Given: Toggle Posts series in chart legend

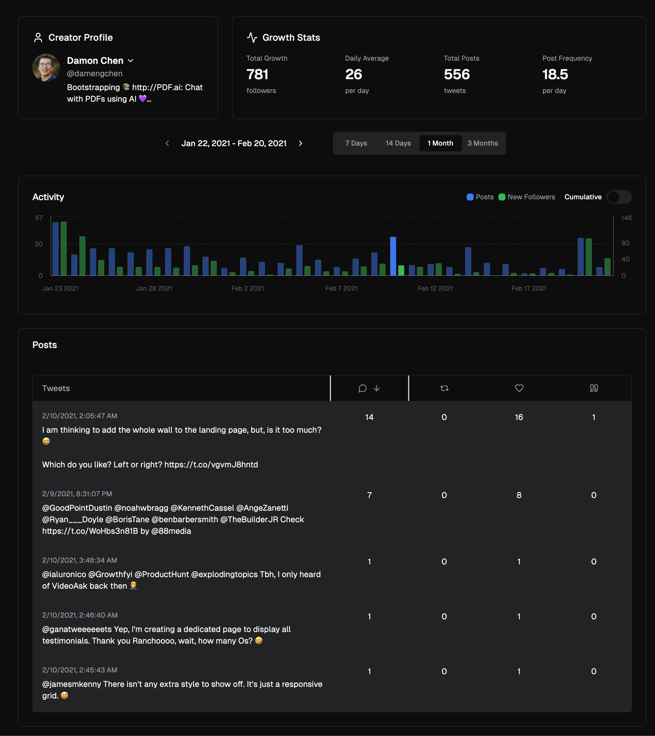Looking at the screenshot, I should (480, 197).
